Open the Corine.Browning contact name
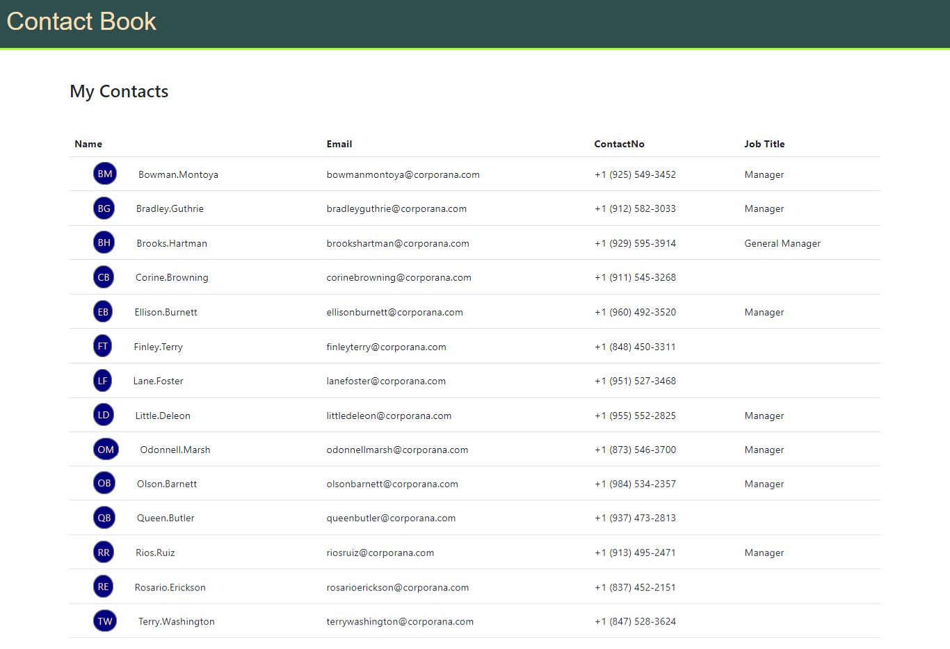 point(172,277)
